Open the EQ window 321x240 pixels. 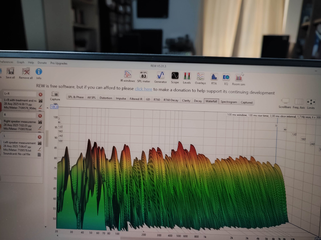pos(226,78)
